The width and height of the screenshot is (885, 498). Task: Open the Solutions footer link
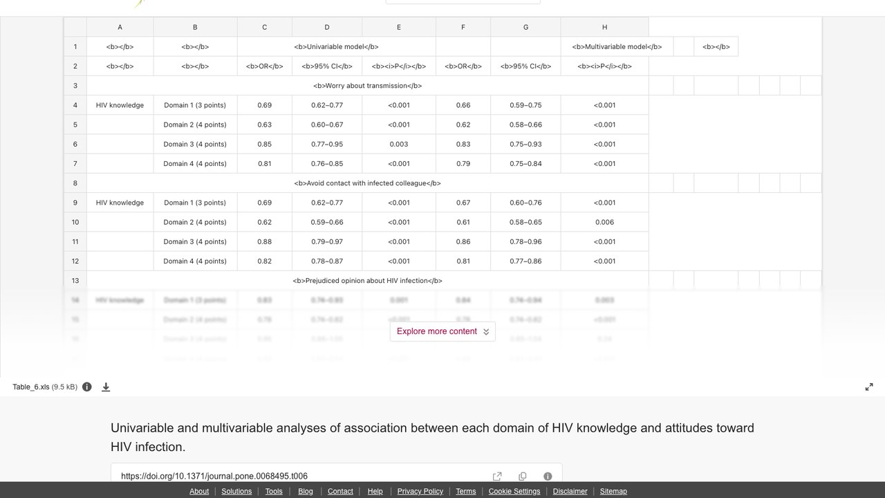tap(236, 491)
